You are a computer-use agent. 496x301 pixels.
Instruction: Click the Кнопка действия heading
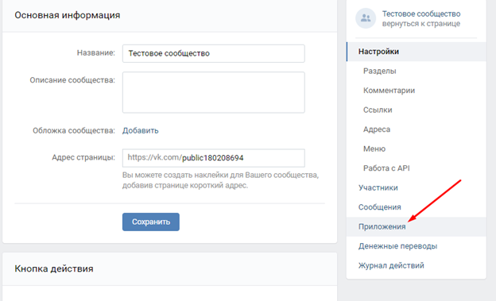pyautogui.click(x=54, y=268)
